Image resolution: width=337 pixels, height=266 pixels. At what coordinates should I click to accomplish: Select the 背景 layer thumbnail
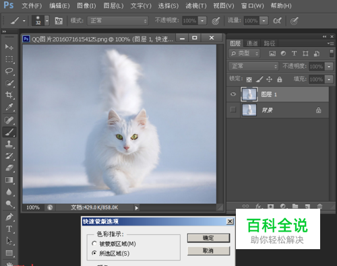[x=249, y=110]
